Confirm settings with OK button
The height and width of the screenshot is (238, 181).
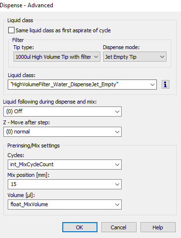point(80,227)
